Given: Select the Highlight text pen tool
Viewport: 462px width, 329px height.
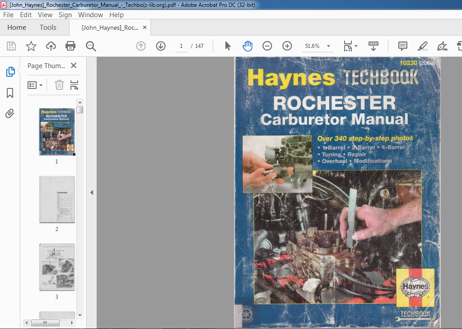Looking at the screenshot, I should point(423,46).
